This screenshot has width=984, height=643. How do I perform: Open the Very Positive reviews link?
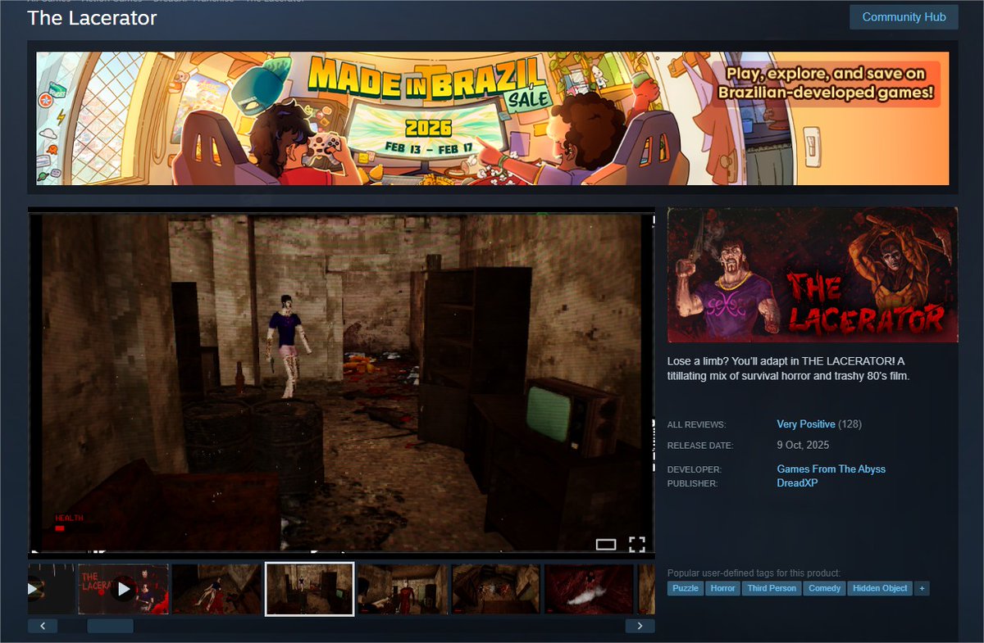(x=806, y=424)
